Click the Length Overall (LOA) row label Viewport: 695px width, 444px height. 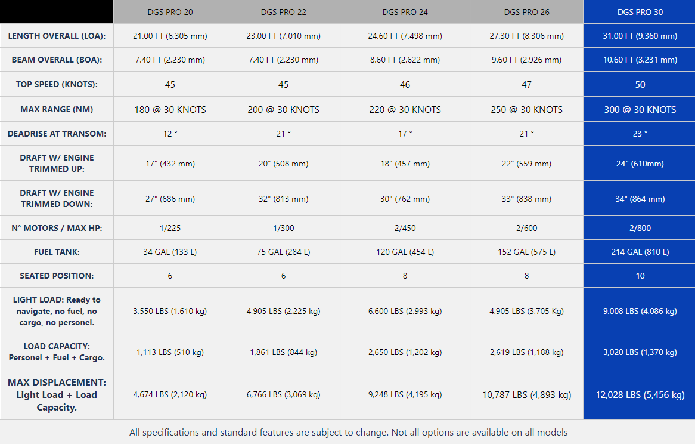click(57, 36)
